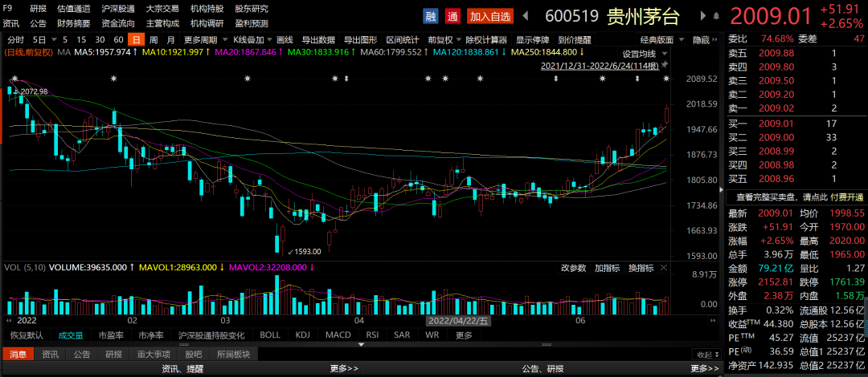The width and height of the screenshot is (868, 377).
Task: Select the 周 weekly period
Action: click(154, 40)
